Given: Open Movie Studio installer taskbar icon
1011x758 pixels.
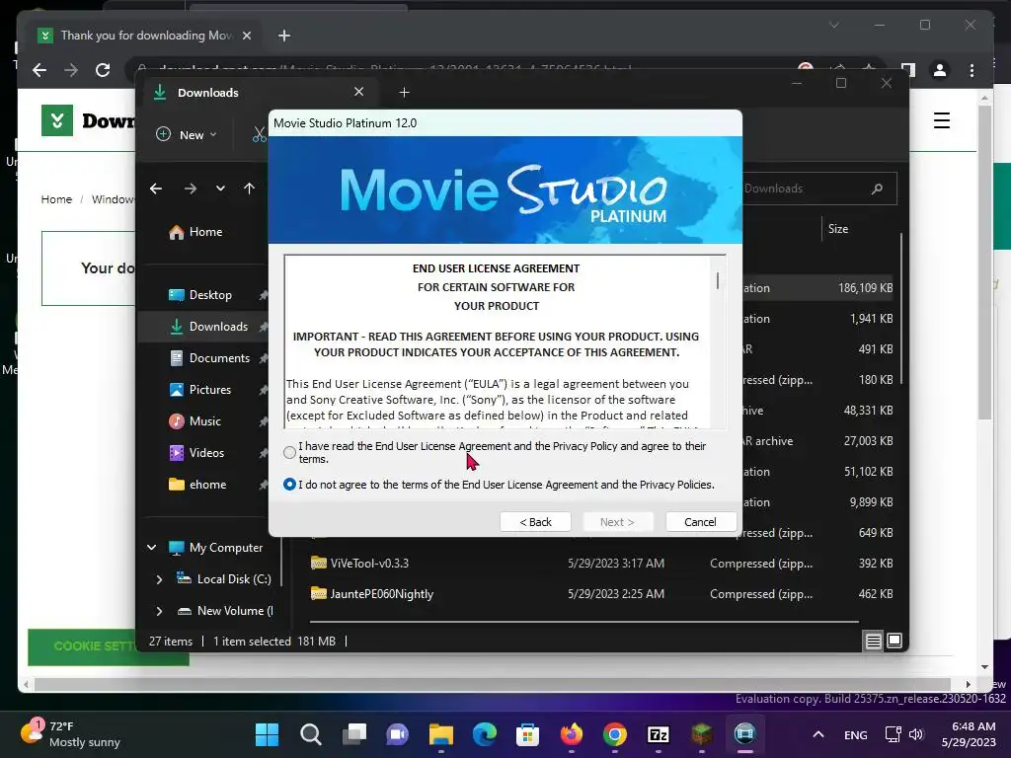Looking at the screenshot, I should pyautogui.click(x=745, y=734).
